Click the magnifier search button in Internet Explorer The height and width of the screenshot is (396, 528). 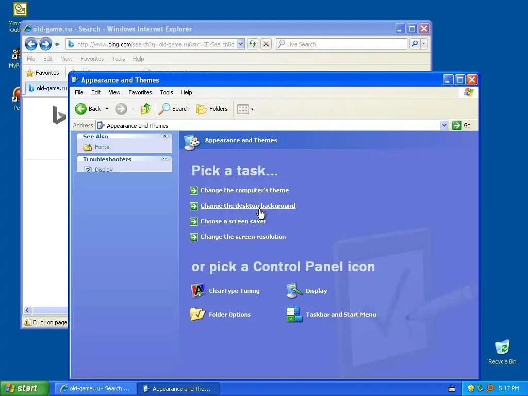[x=415, y=44]
